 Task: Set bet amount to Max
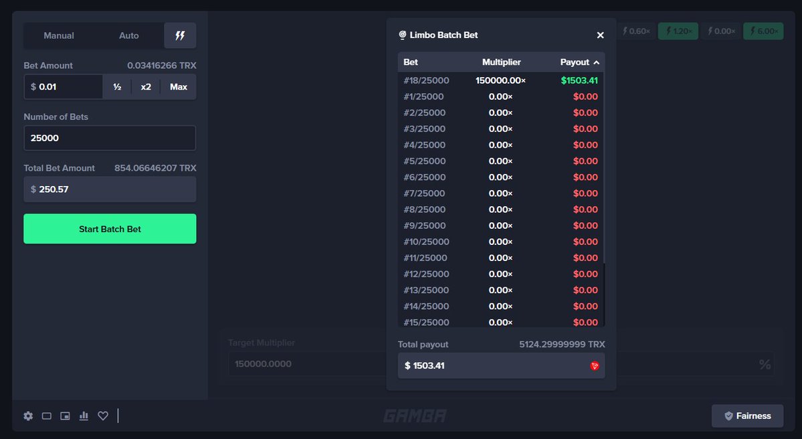click(x=179, y=87)
